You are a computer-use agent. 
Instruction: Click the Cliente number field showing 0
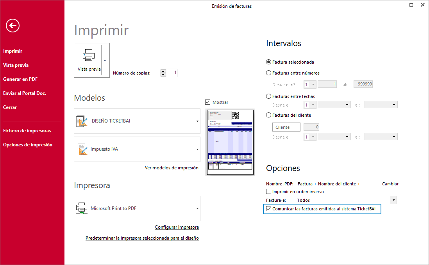(311, 127)
